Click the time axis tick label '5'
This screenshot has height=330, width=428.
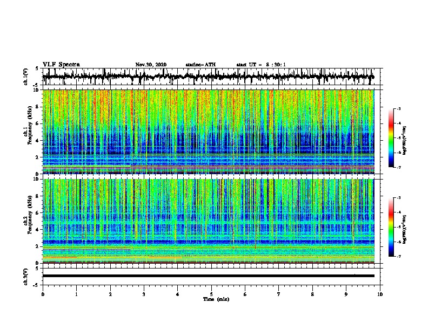211,294
